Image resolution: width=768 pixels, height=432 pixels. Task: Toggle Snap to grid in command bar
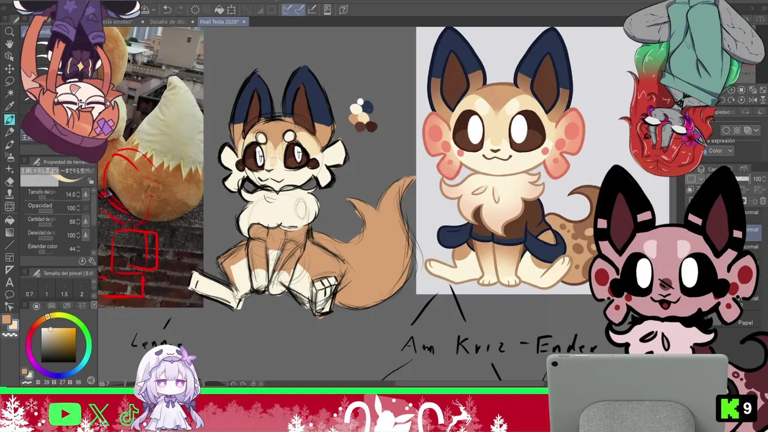click(x=312, y=10)
